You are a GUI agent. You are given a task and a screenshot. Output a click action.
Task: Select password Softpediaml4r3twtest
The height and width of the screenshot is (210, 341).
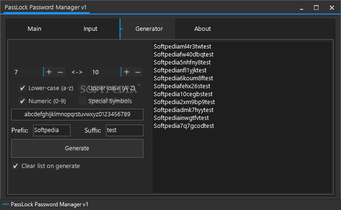coord(182,47)
